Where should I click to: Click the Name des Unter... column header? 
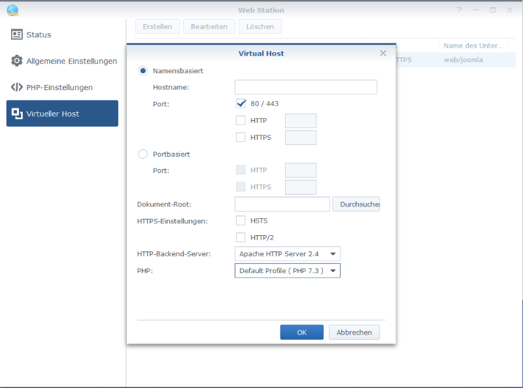(x=473, y=46)
